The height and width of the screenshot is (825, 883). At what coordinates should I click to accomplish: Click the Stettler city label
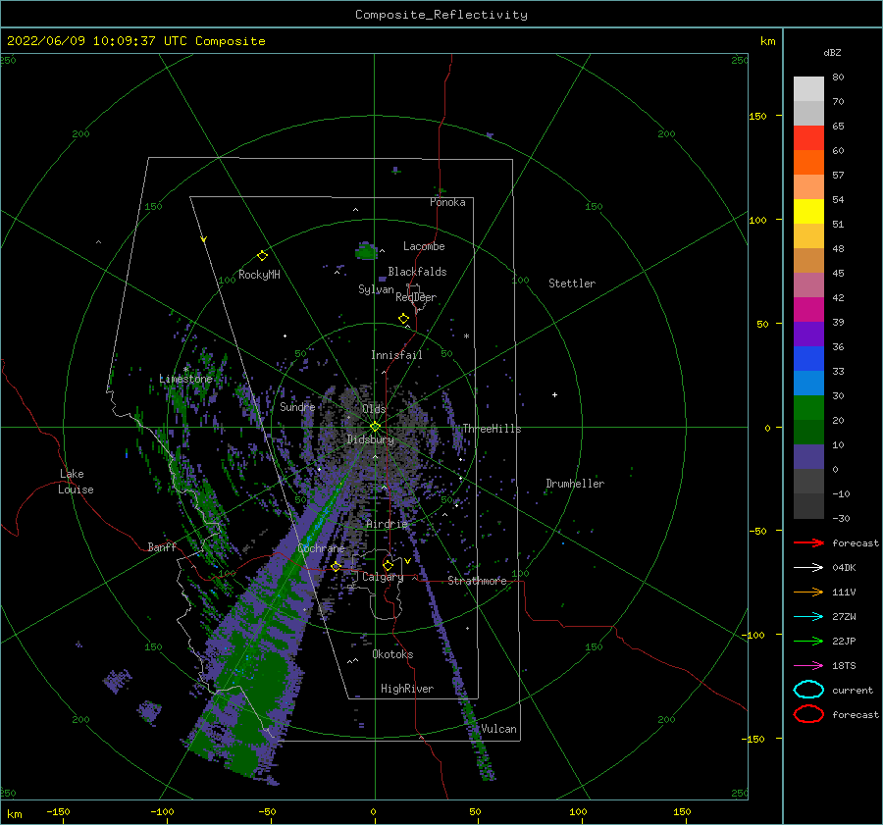[x=572, y=284]
